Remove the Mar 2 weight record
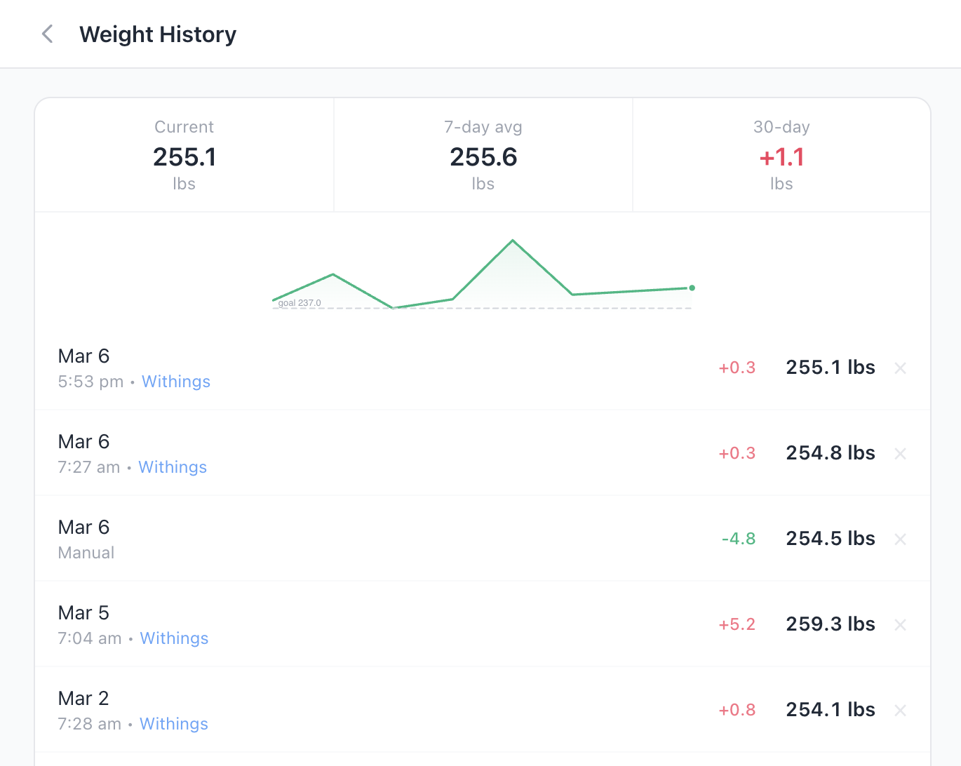Image resolution: width=961 pixels, height=766 pixels. (900, 710)
